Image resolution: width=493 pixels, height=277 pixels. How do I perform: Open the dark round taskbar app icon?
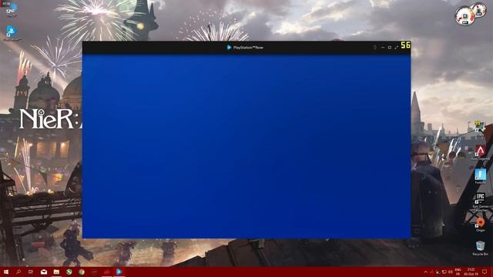pyautogui.click(x=94, y=272)
